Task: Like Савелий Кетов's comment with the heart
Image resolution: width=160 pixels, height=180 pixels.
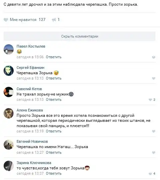Action: click(x=150, y=100)
